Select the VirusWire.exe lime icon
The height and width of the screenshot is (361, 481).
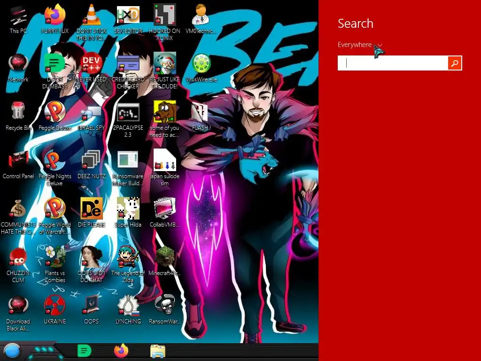pos(201,63)
